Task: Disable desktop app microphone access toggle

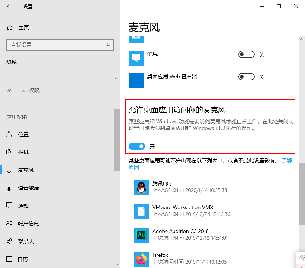Action: coord(137,146)
